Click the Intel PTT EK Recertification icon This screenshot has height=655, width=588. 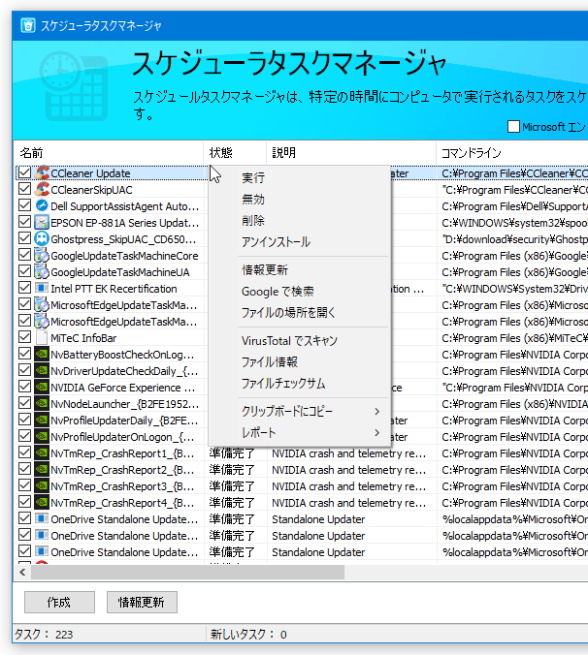click(x=42, y=288)
